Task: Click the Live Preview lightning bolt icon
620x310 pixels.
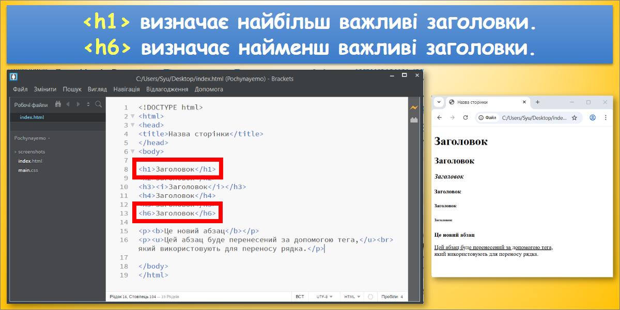Action: pyautogui.click(x=414, y=107)
